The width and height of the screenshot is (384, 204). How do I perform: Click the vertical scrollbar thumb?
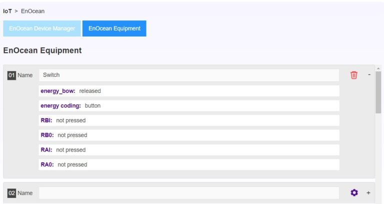pos(378,92)
